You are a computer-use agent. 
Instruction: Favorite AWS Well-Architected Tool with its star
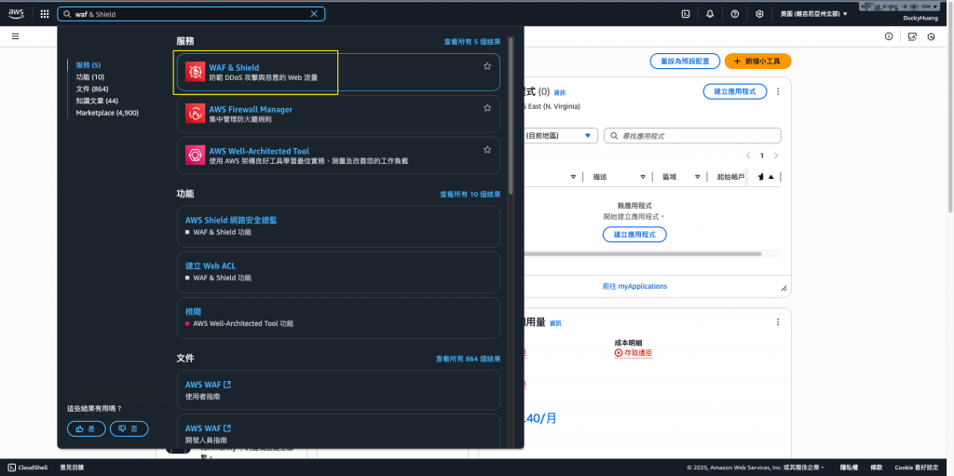pyautogui.click(x=487, y=149)
